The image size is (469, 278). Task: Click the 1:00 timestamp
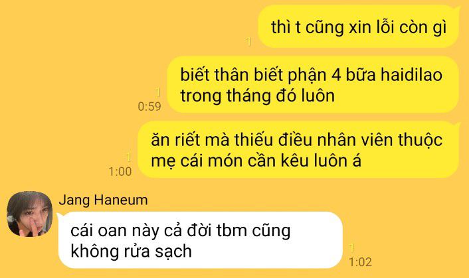click(120, 172)
